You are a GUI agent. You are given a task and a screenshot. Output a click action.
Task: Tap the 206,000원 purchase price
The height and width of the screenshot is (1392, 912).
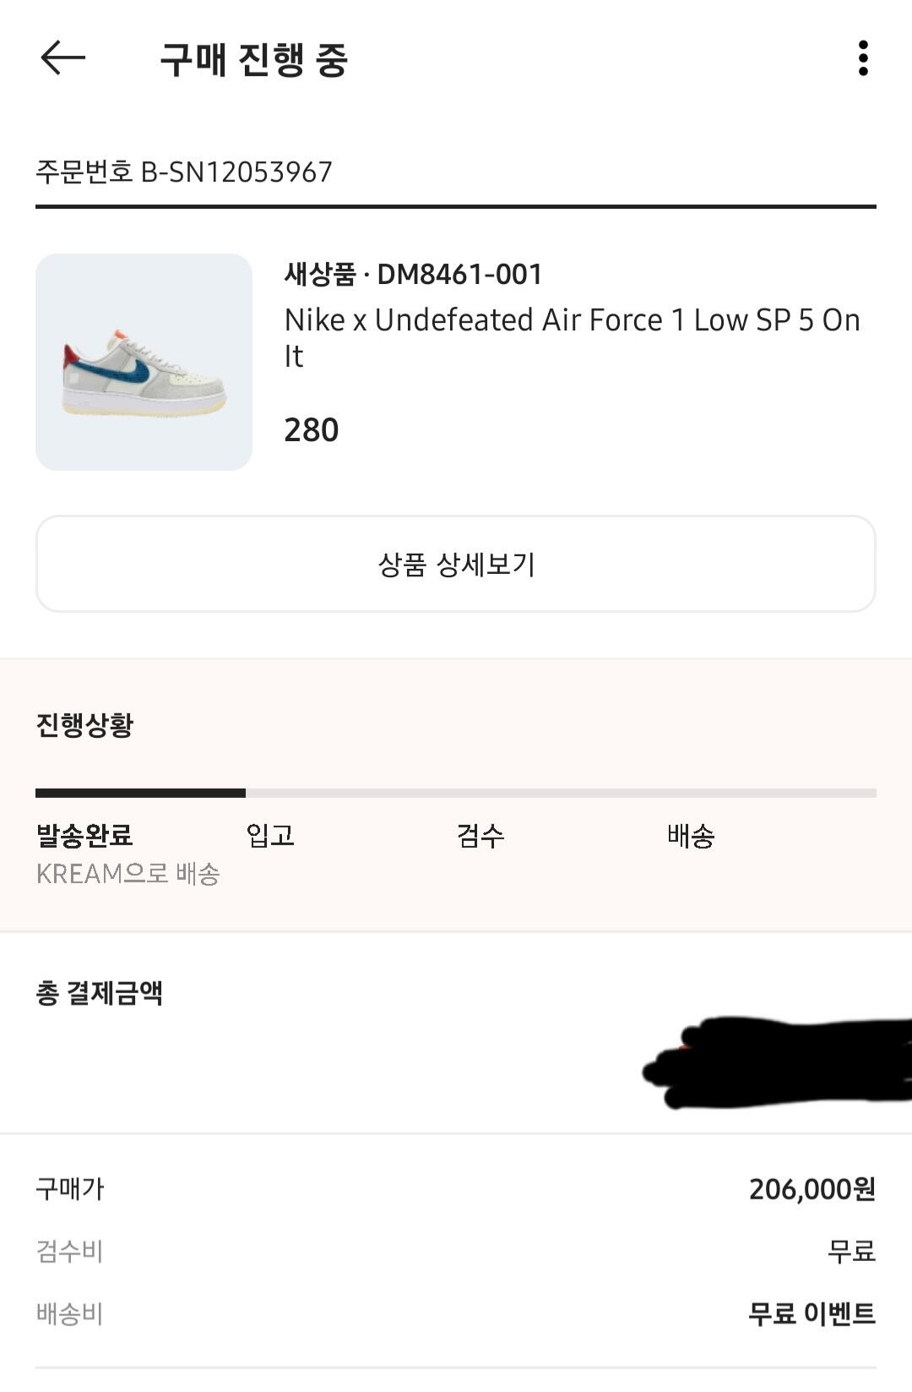(812, 1189)
